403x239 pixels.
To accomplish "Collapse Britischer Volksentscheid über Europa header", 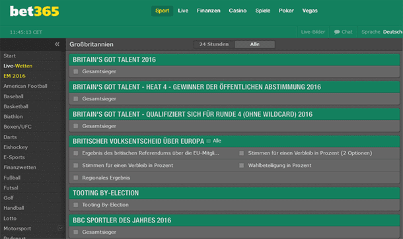I will [x=235, y=141].
